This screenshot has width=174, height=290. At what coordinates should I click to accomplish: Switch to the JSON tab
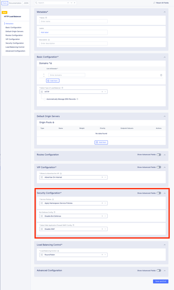point(26,3)
